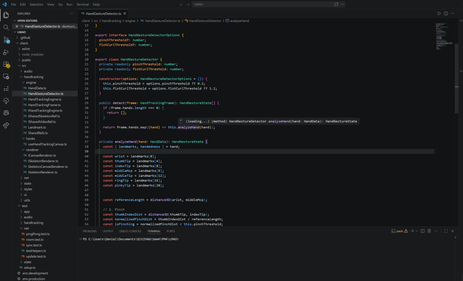Kill terminal with the trash icon
463x281 pixels.
coord(429,231)
